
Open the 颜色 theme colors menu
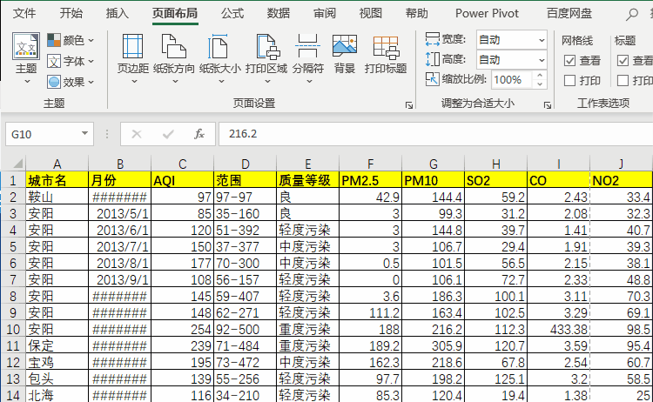click(x=71, y=40)
